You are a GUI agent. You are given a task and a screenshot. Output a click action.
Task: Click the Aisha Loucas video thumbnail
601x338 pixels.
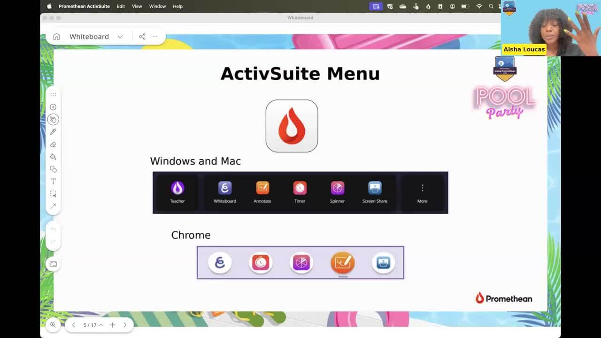click(x=551, y=28)
